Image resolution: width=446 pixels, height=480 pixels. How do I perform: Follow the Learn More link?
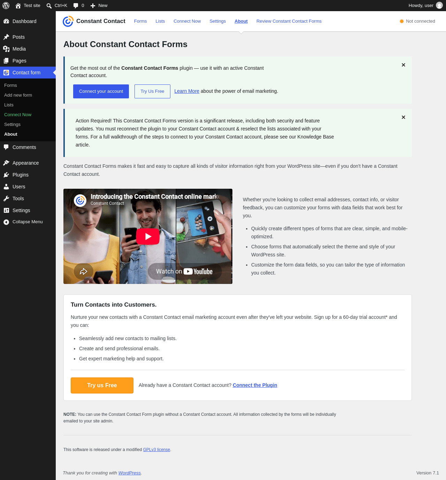click(x=187, y=91)
